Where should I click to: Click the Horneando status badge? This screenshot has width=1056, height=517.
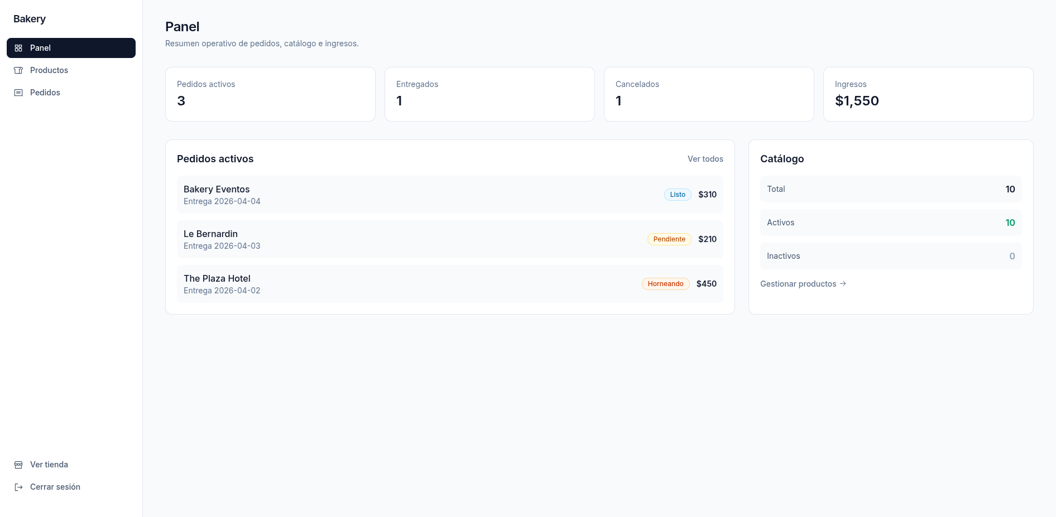coord(665,284)
